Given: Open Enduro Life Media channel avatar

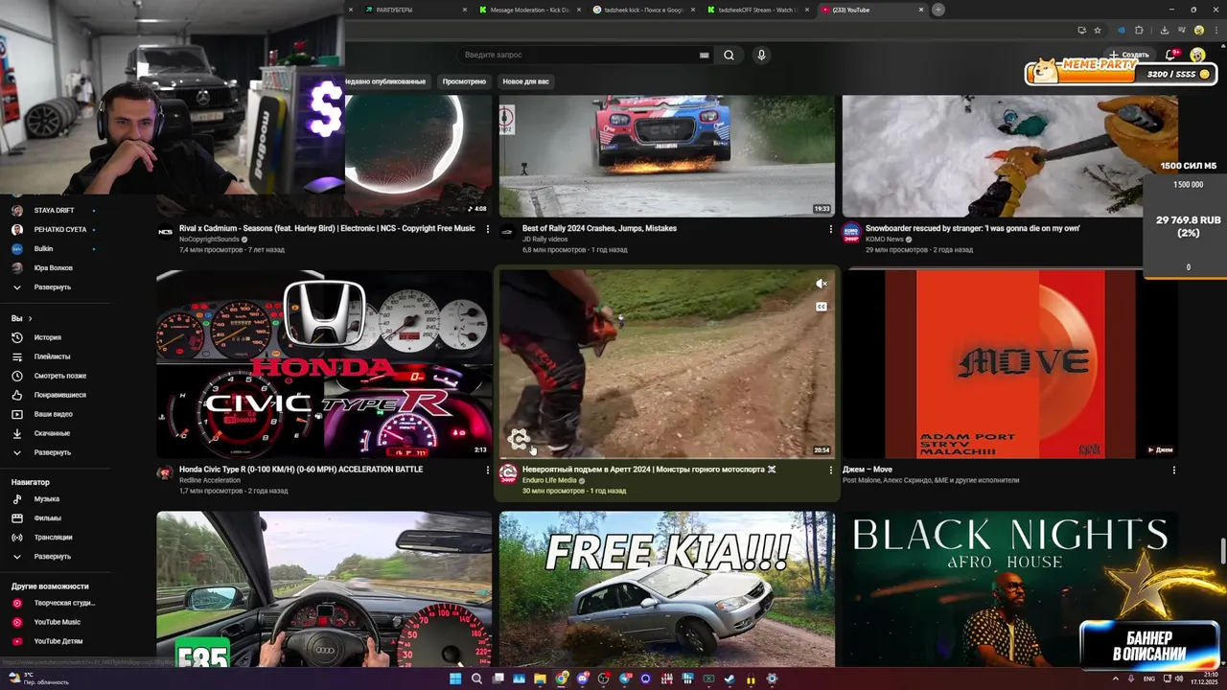Looking at the screenshot, I should click(x=509, y=473).
